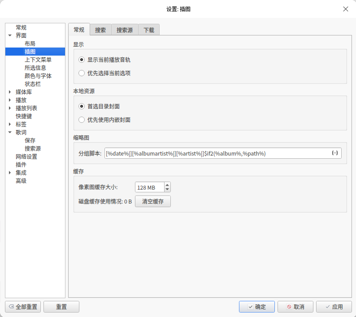Decrease 像素图缓存大小 with down arrow

[167, 189]
